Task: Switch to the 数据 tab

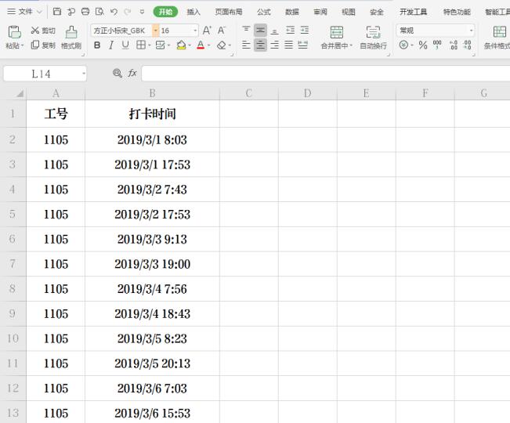Action: 291,12
